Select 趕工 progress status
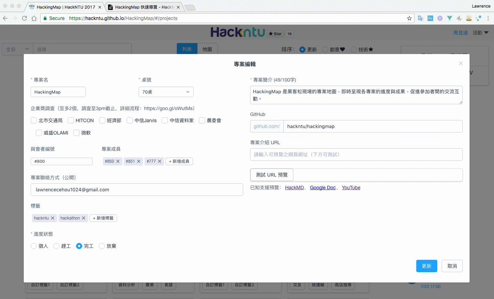494x299 pixels. [56, 246]
